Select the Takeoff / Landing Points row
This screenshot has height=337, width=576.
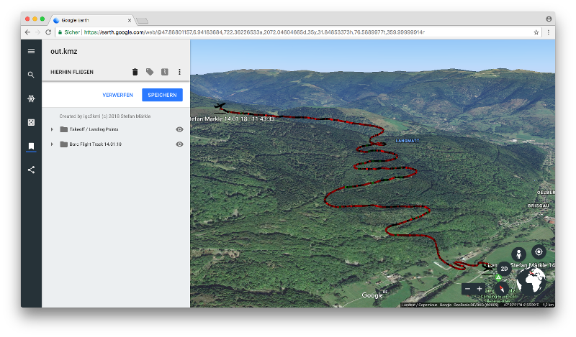coord(116,129)
